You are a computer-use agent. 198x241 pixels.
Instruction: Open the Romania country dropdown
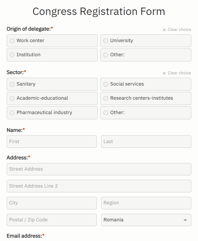[146, 220]
